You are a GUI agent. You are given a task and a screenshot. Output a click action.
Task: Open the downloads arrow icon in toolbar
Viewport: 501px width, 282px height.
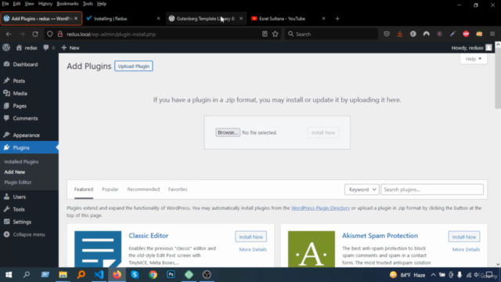(x=400, y=34)
